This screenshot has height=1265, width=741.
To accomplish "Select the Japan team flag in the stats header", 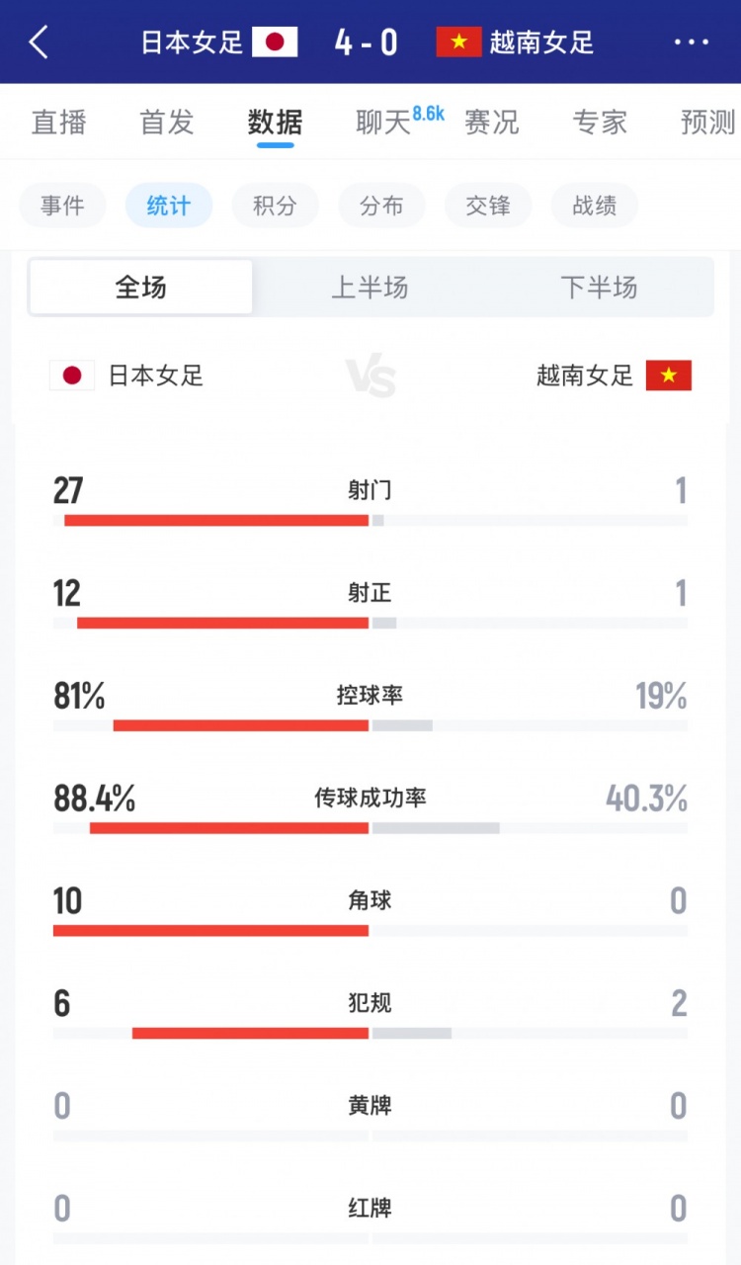I will (x=70, y=376).
